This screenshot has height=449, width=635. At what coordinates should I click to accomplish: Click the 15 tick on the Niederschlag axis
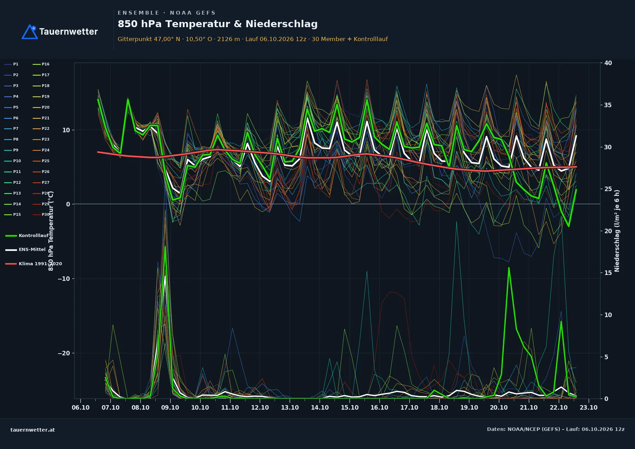608,273
